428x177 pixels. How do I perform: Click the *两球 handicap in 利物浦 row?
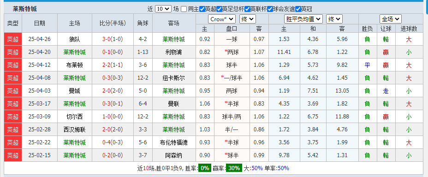(232, 52)
